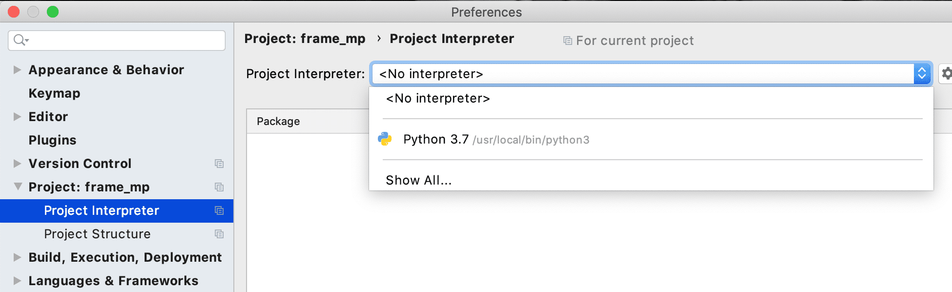Expand Build, Execution, Deployment section
952x292 pixels.
pyautogui.click(x=17, y=257)
